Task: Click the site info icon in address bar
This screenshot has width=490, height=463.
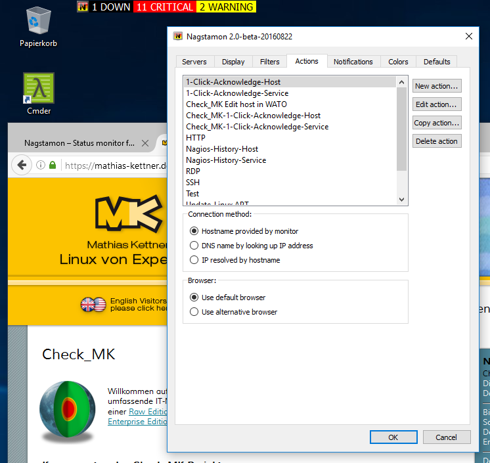Action: coord(41,165)
